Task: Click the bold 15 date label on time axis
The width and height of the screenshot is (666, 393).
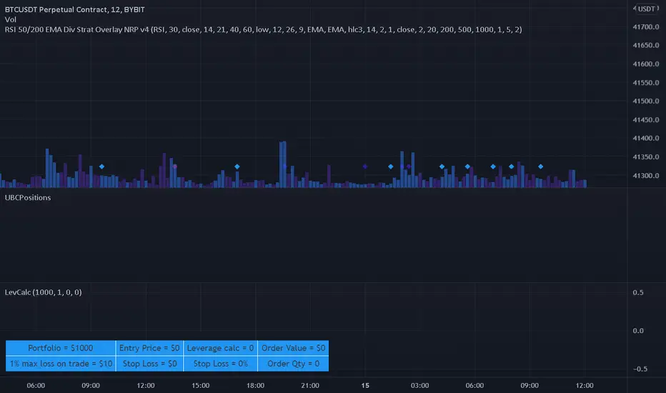Action: click(x=365, y=385)
